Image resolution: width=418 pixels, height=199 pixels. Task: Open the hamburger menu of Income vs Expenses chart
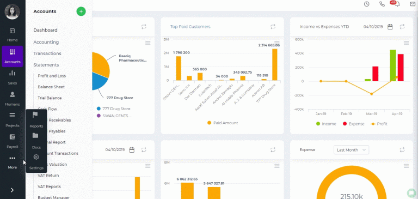[406, 43]
